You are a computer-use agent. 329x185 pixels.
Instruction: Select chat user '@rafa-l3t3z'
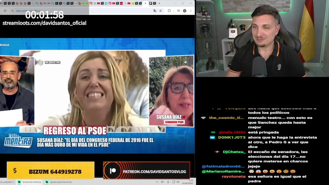click(x=232, y=132)
